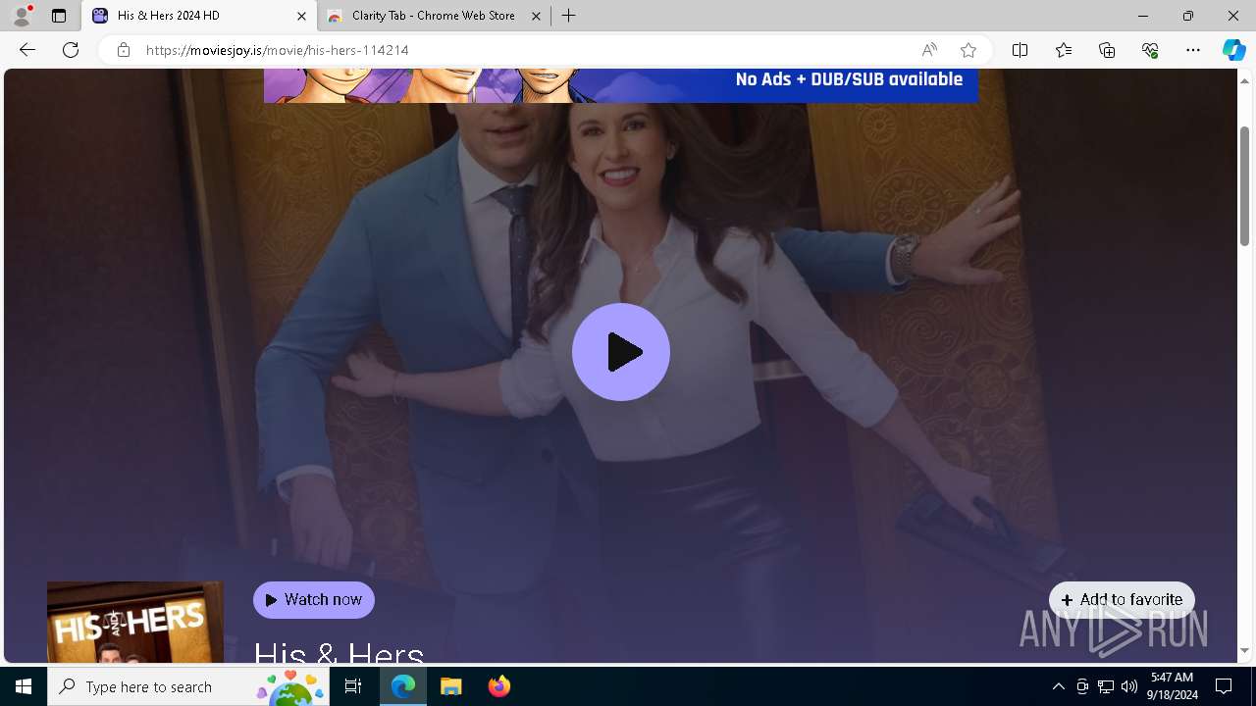This screenshot has height=706, width=1256.
Task: Click the taskbar search box
Action: pyautogui.click(x=187, y=686)
